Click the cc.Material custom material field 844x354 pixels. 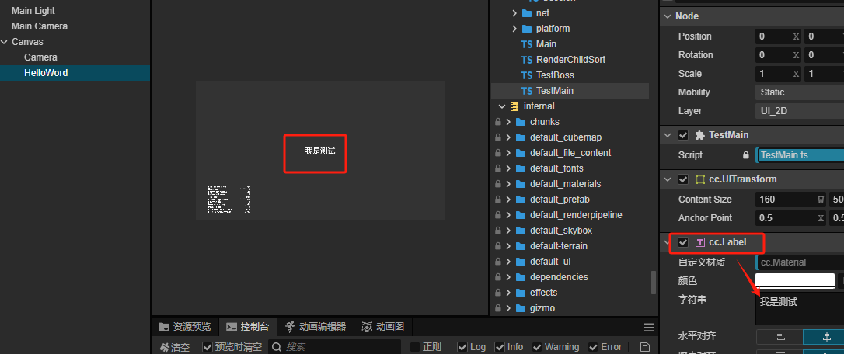[x=800, y=262]
